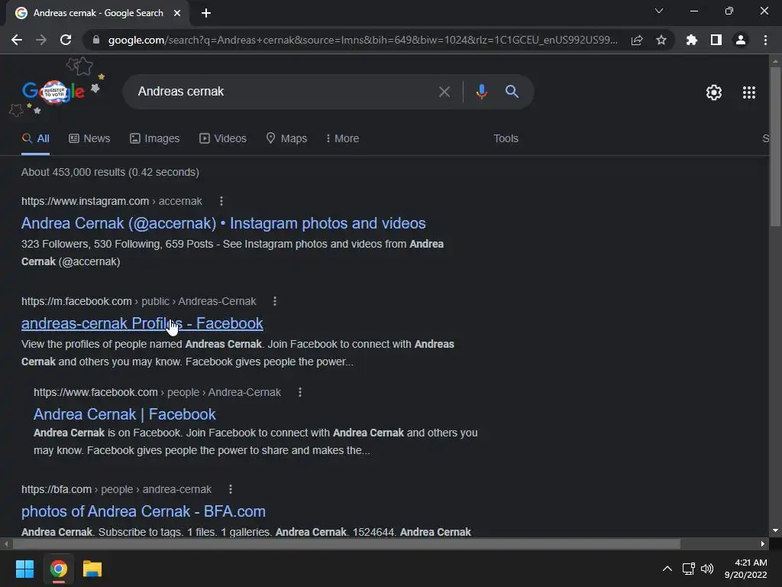The width and height of the screenshot is (782, 587).
Task: Reload the page with refresh icon
Action: pyautogui.click(x=66, y=40)
